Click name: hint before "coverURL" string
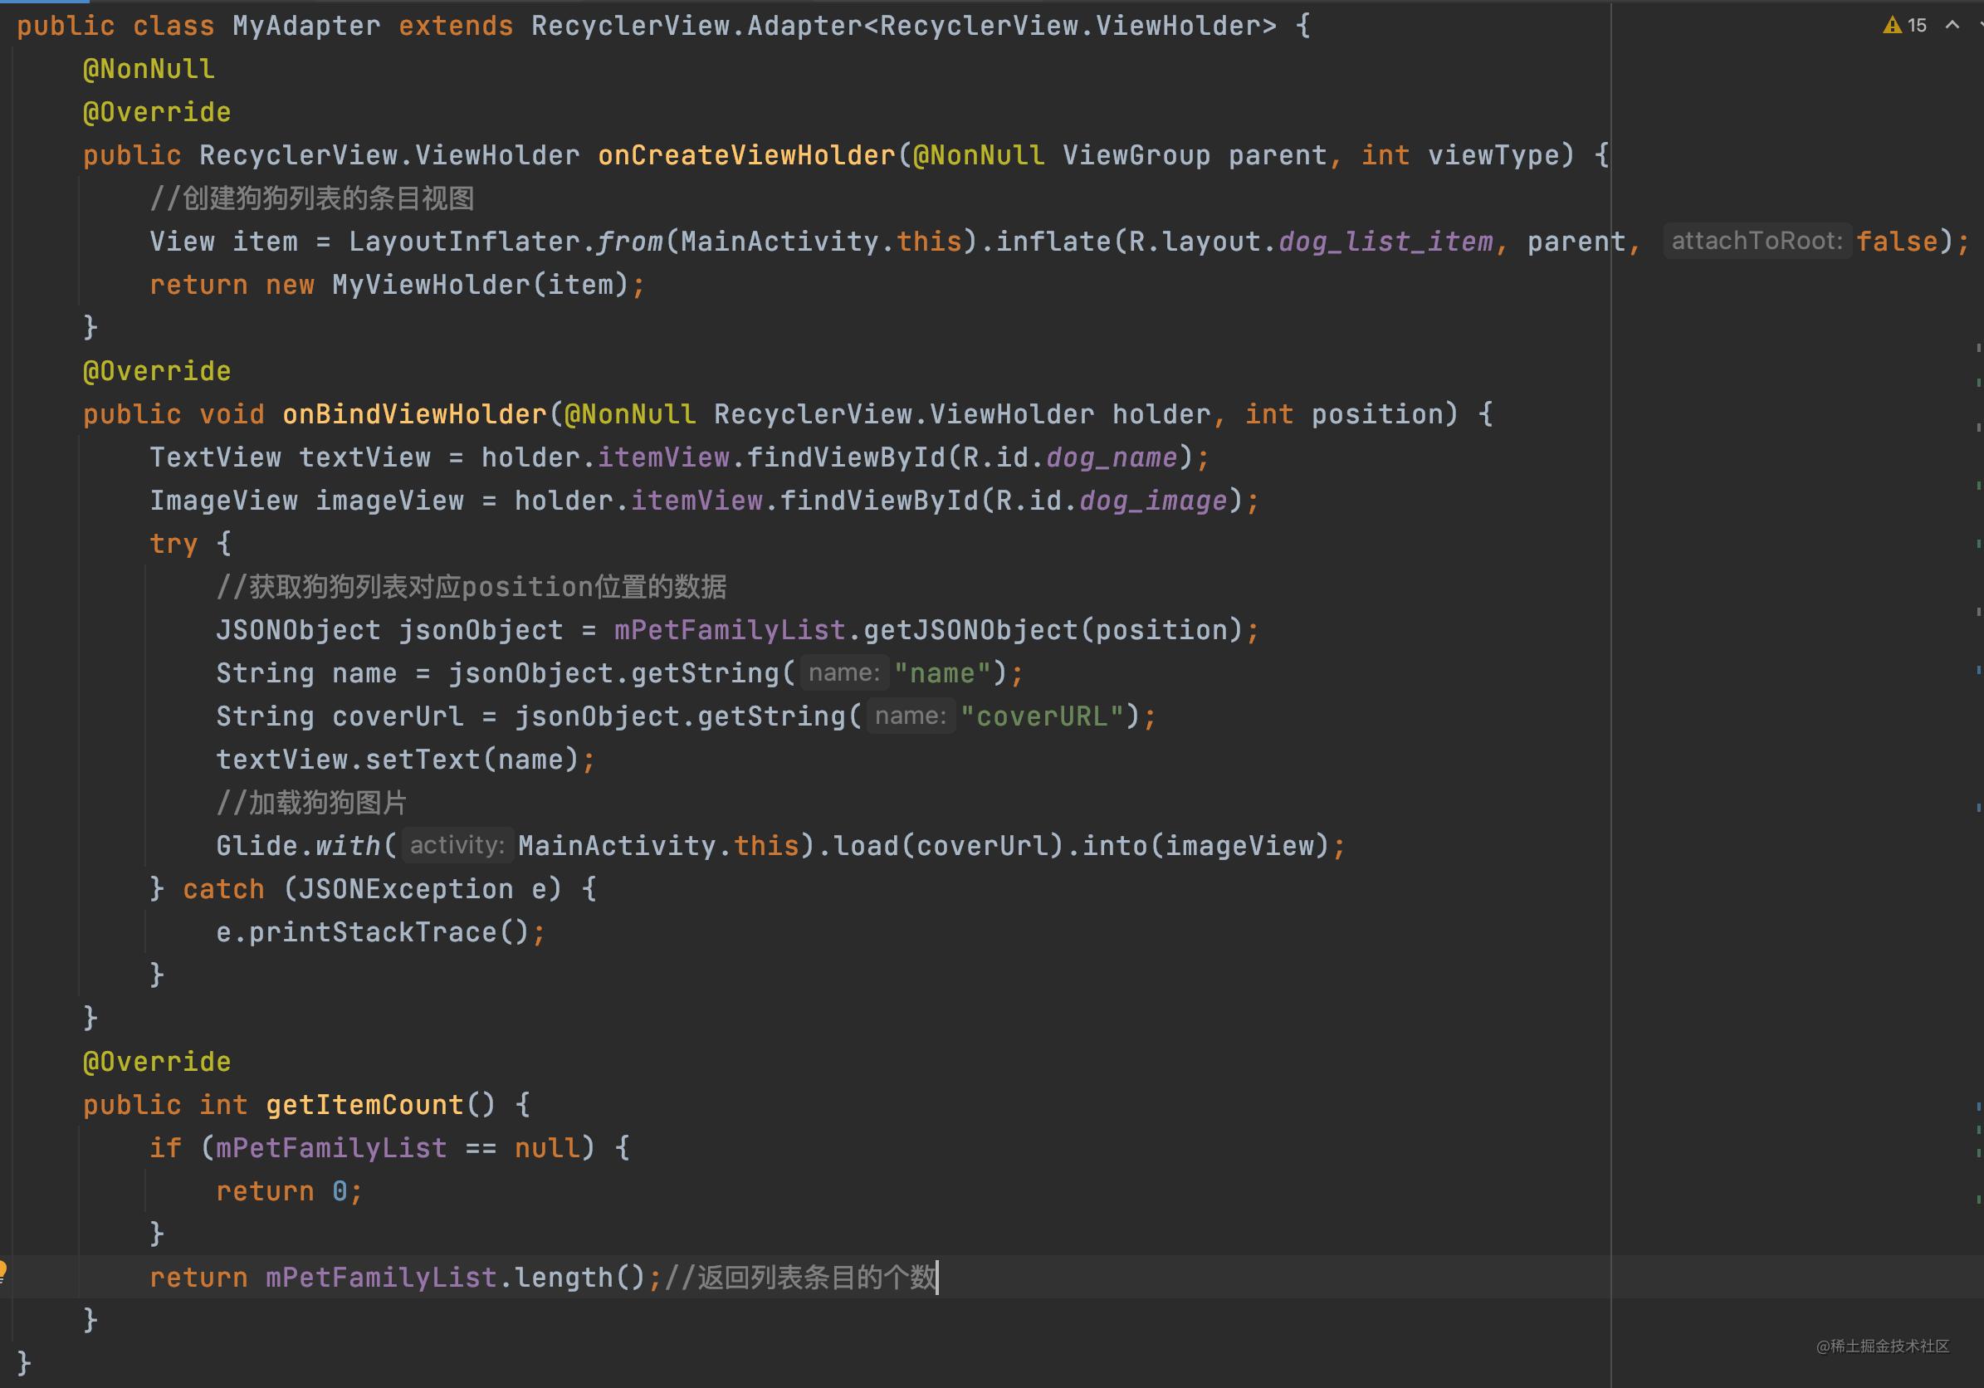1984x1388 pixels. click(x=910, y=716)
